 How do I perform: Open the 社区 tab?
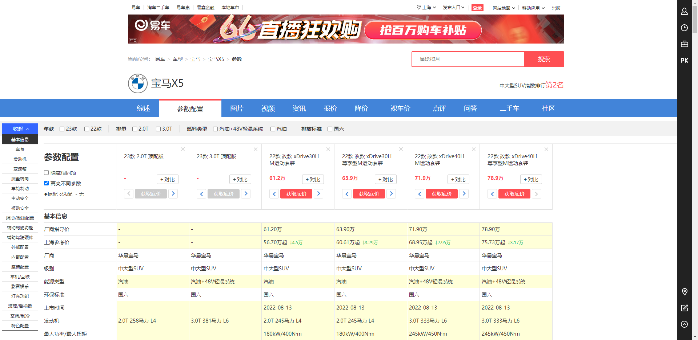coord(548,108)
